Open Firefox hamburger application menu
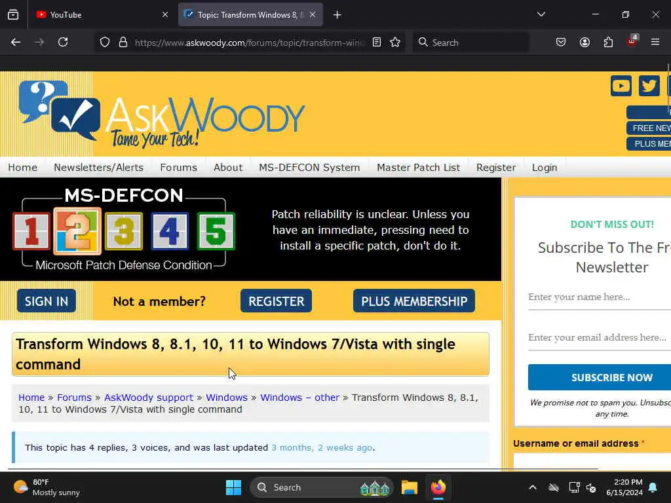 (x=655, y=42)
